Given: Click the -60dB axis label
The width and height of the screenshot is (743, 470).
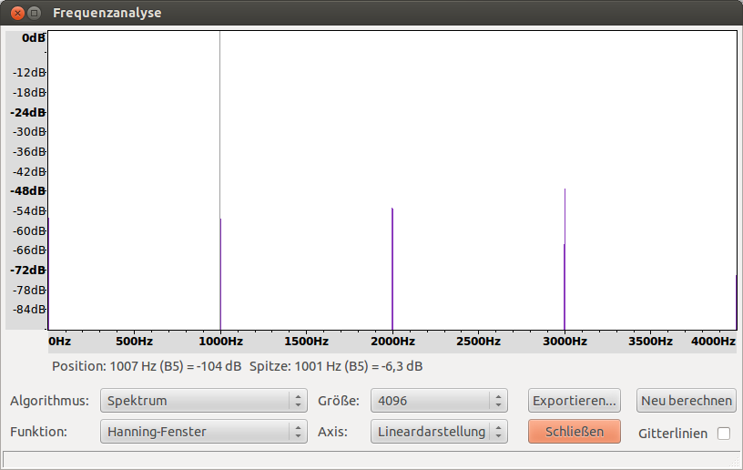Looking at the screenshot, I should pyautogui.click(x=29, y=230).
